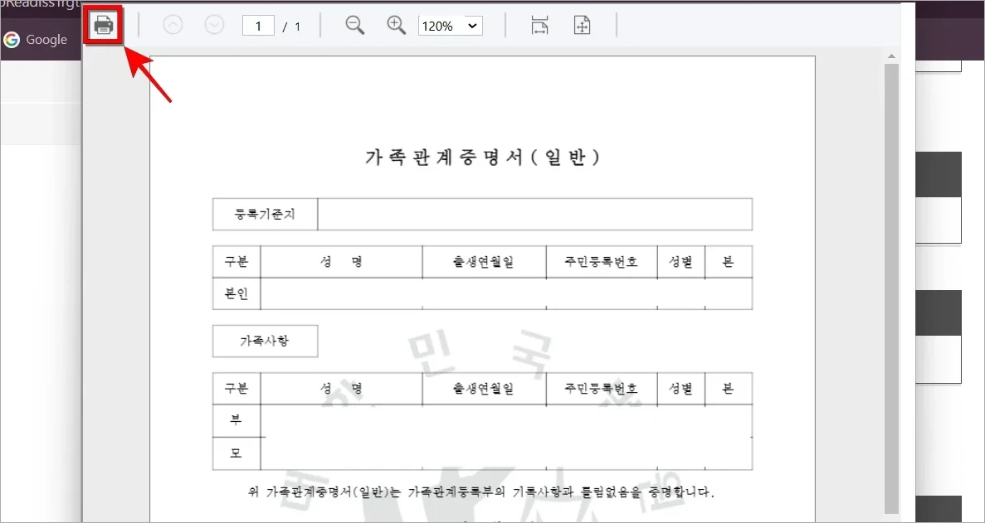Go to the previous page arrow icon
Screen dimensions: 985x523
[x=173, y=25]
